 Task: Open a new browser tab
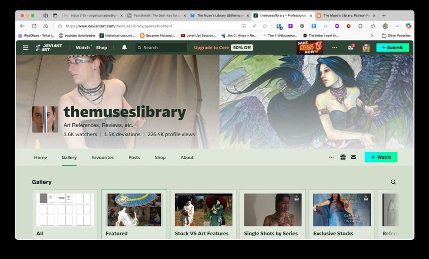(384, 15)
